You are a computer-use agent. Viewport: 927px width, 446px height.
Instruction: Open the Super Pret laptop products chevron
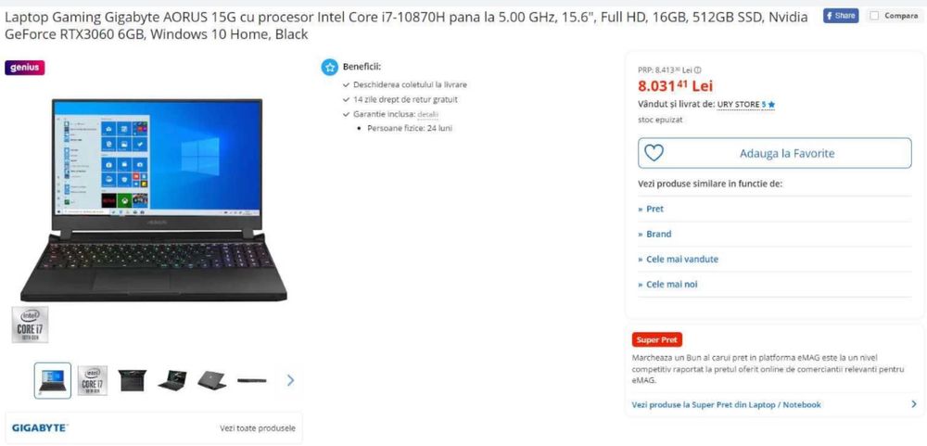click(914, 404)
